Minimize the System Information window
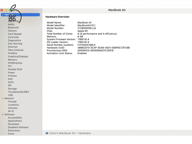The image size is (192, 144). [x=6, y=10]
